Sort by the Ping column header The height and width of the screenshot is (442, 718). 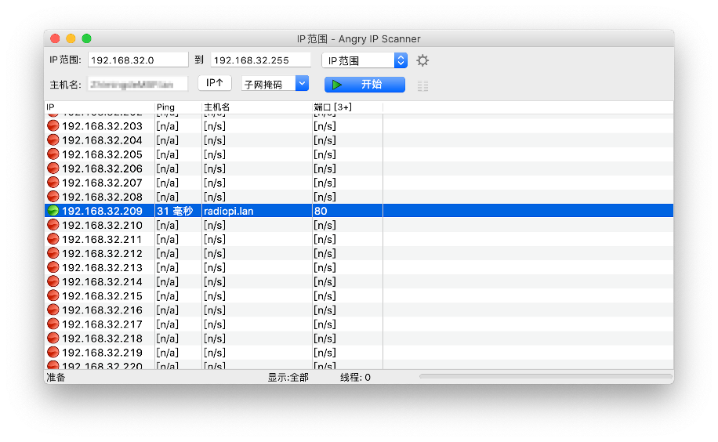tap(178, 107)
